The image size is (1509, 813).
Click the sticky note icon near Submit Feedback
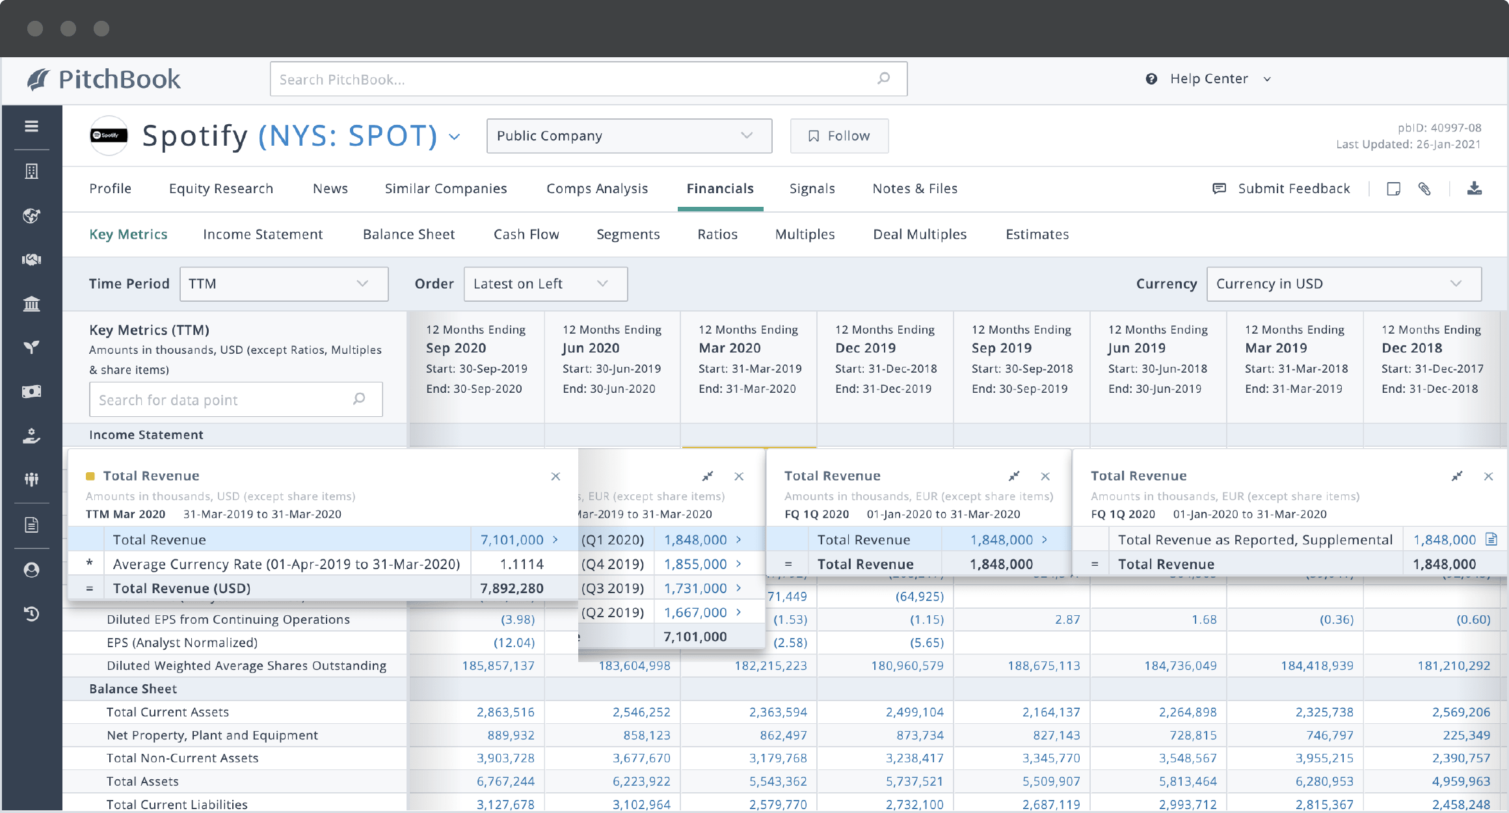1393,189
